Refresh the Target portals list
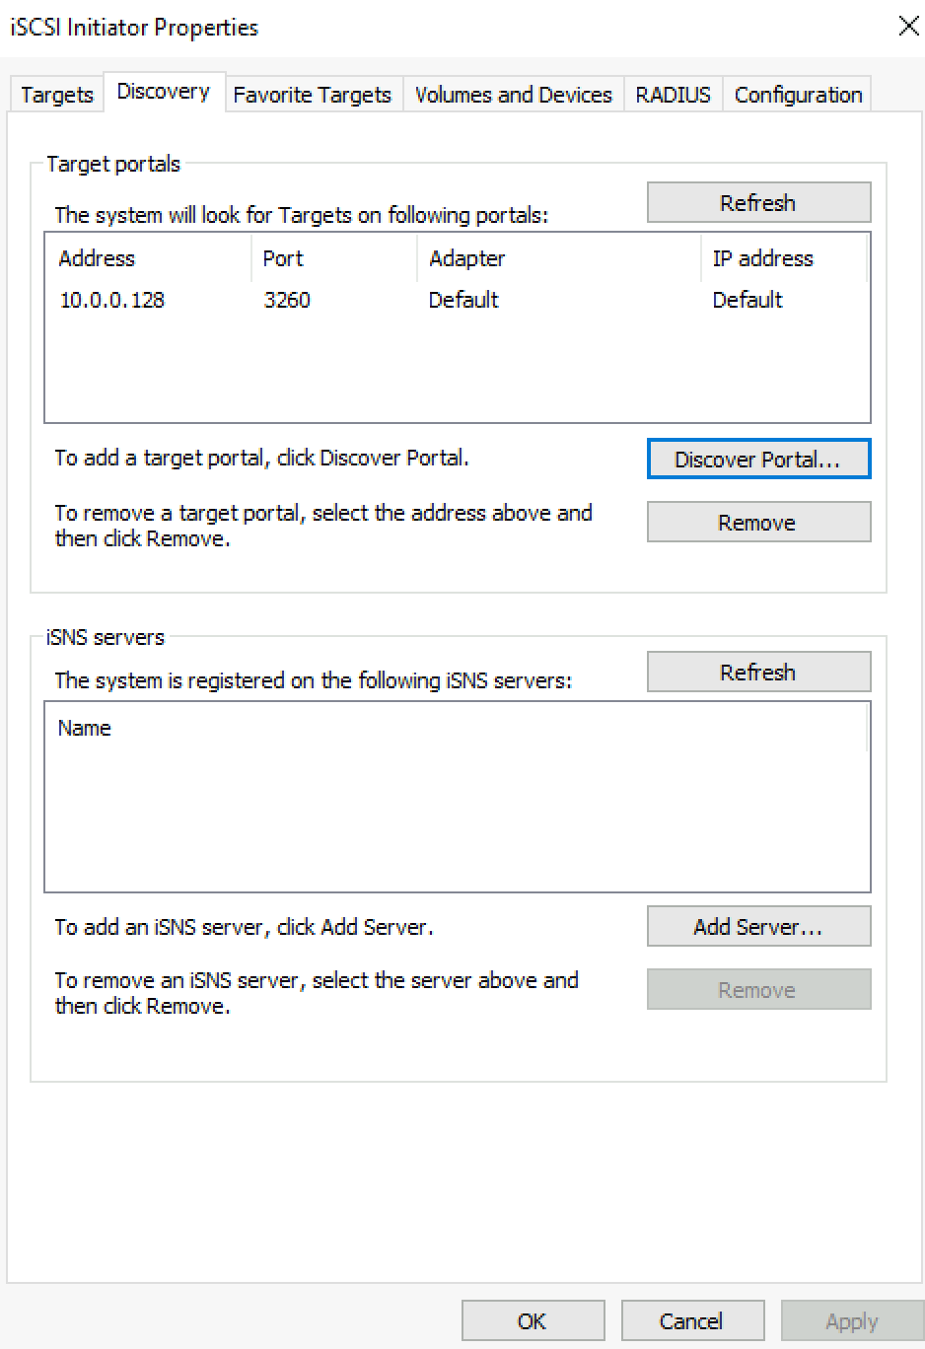This screenshot has width=925, height=1349. (758, 202)
